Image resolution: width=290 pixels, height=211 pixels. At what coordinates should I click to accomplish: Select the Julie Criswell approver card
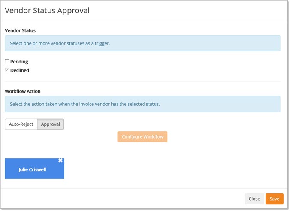pyautogui.click(x=34, y=169)
